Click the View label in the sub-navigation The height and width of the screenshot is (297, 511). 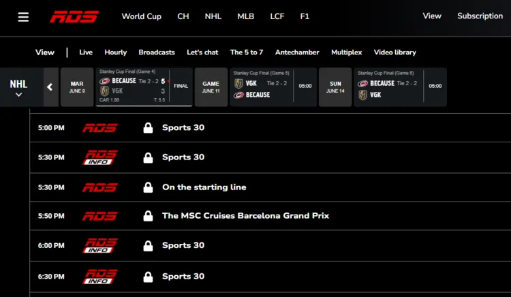tap(45, 52)
